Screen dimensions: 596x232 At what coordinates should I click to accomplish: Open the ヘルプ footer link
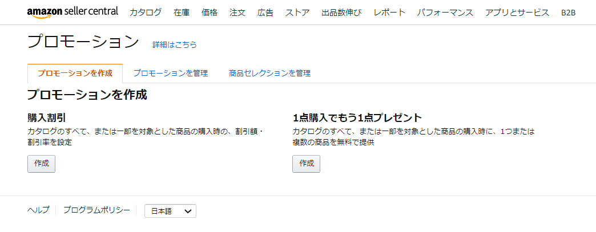(x=38, y=210)
